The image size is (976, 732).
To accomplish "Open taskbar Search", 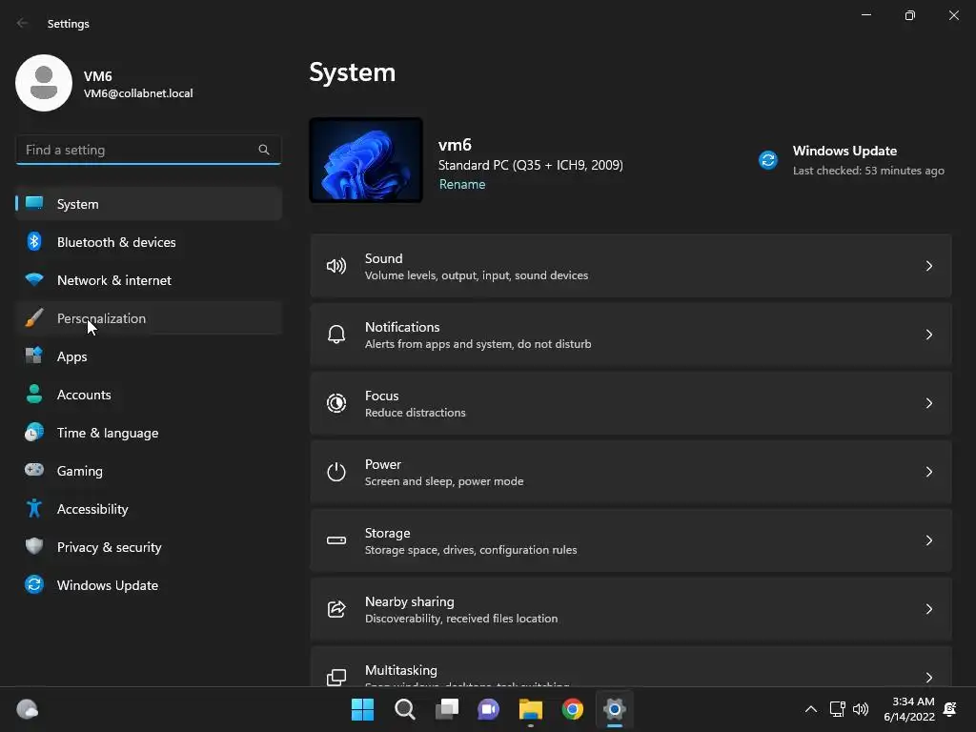I will click(404, 709).
